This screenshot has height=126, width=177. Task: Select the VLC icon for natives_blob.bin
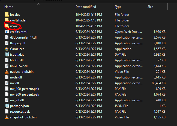[7, 72]
